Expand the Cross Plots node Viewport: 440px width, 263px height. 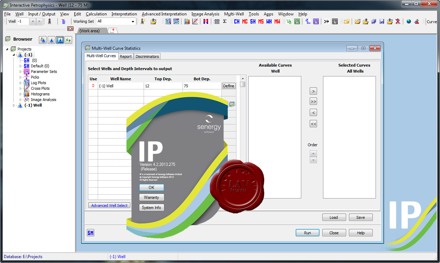(x=20, y=88)
